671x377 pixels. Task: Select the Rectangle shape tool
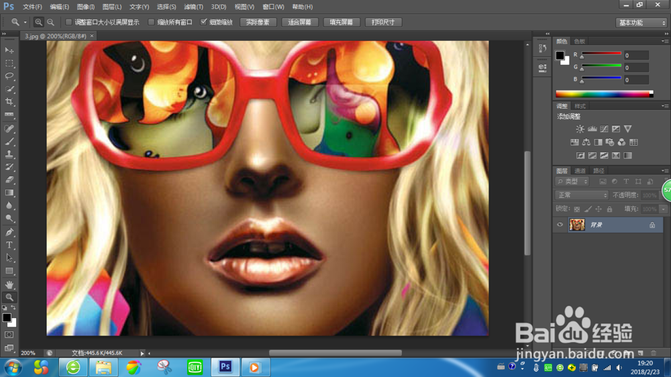[9, 271]
